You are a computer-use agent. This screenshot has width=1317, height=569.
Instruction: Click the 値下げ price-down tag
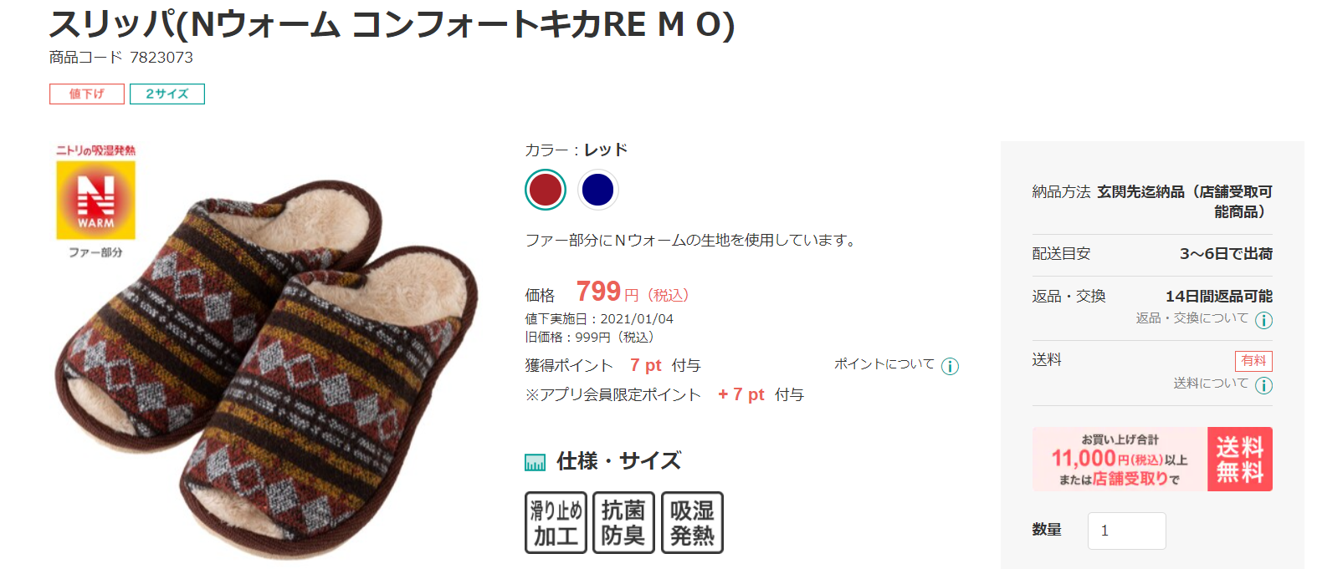tap(87, 94)
